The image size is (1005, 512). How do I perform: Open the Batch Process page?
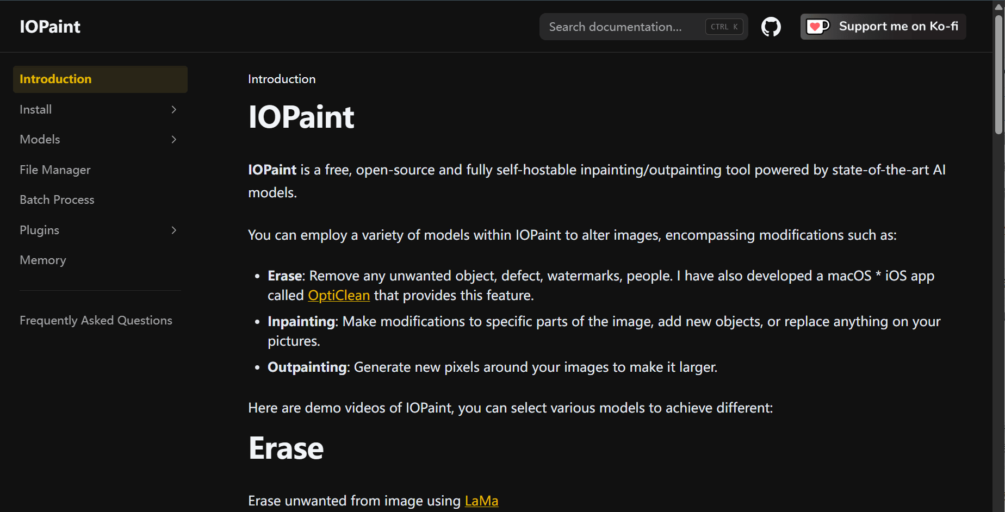[57, 199]
